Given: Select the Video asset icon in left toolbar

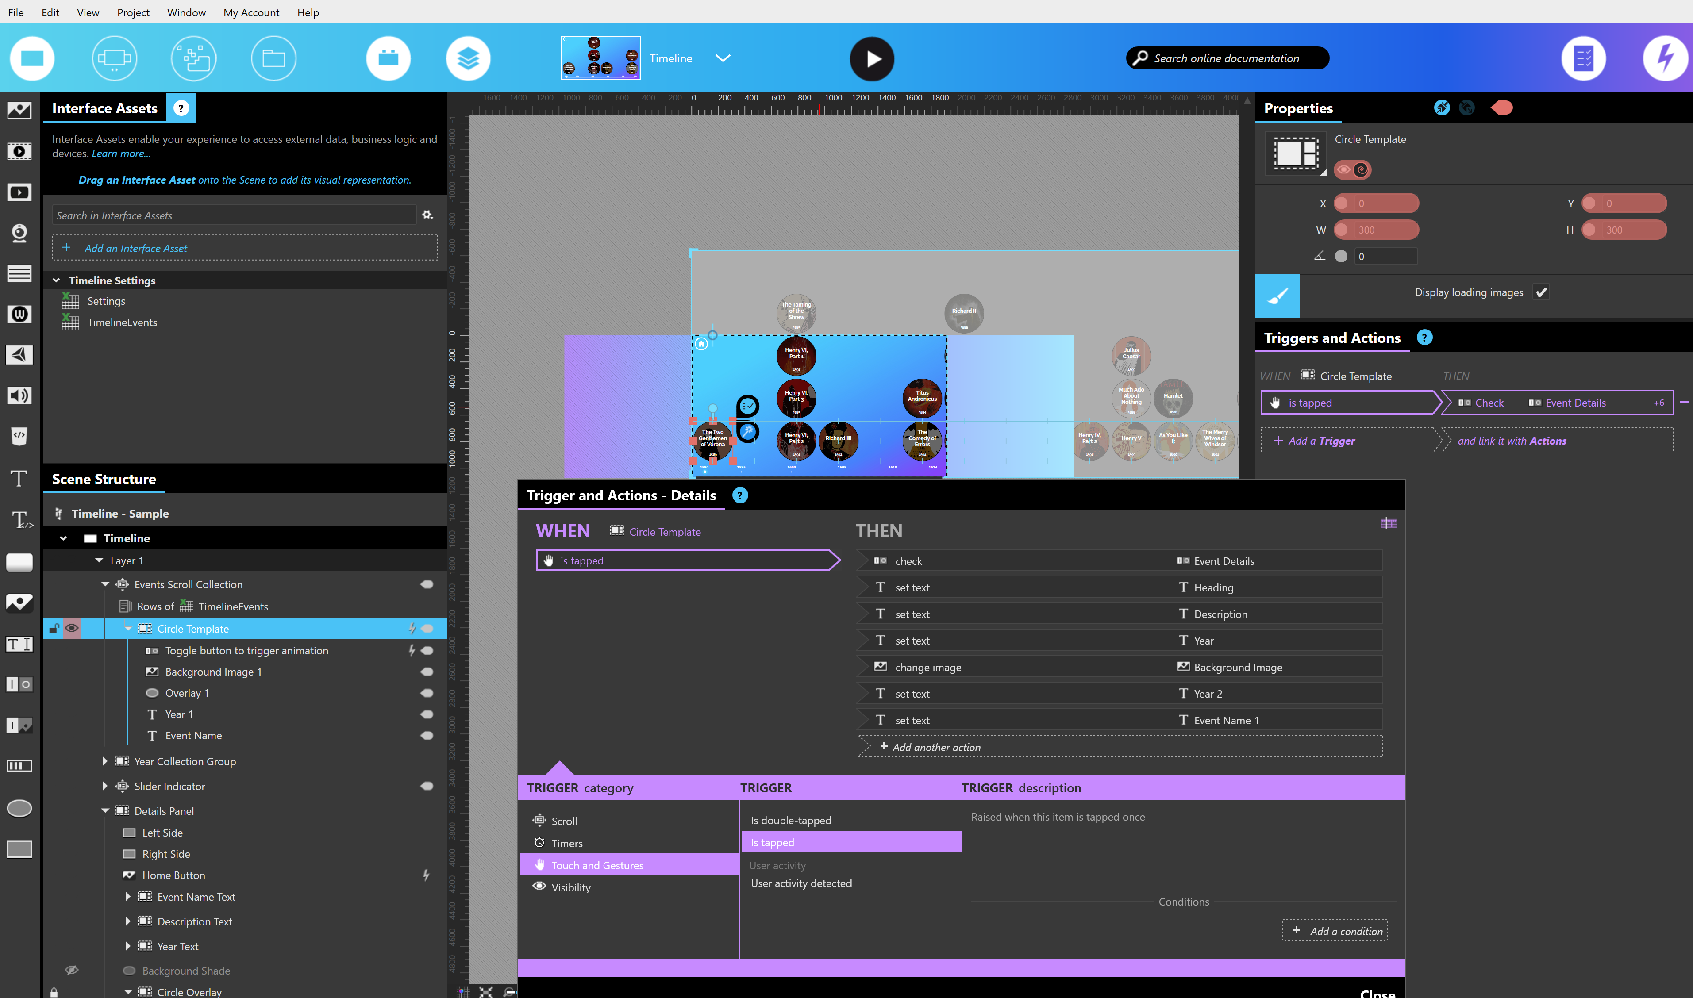Looking at the screenshot, I should point(19,151).
